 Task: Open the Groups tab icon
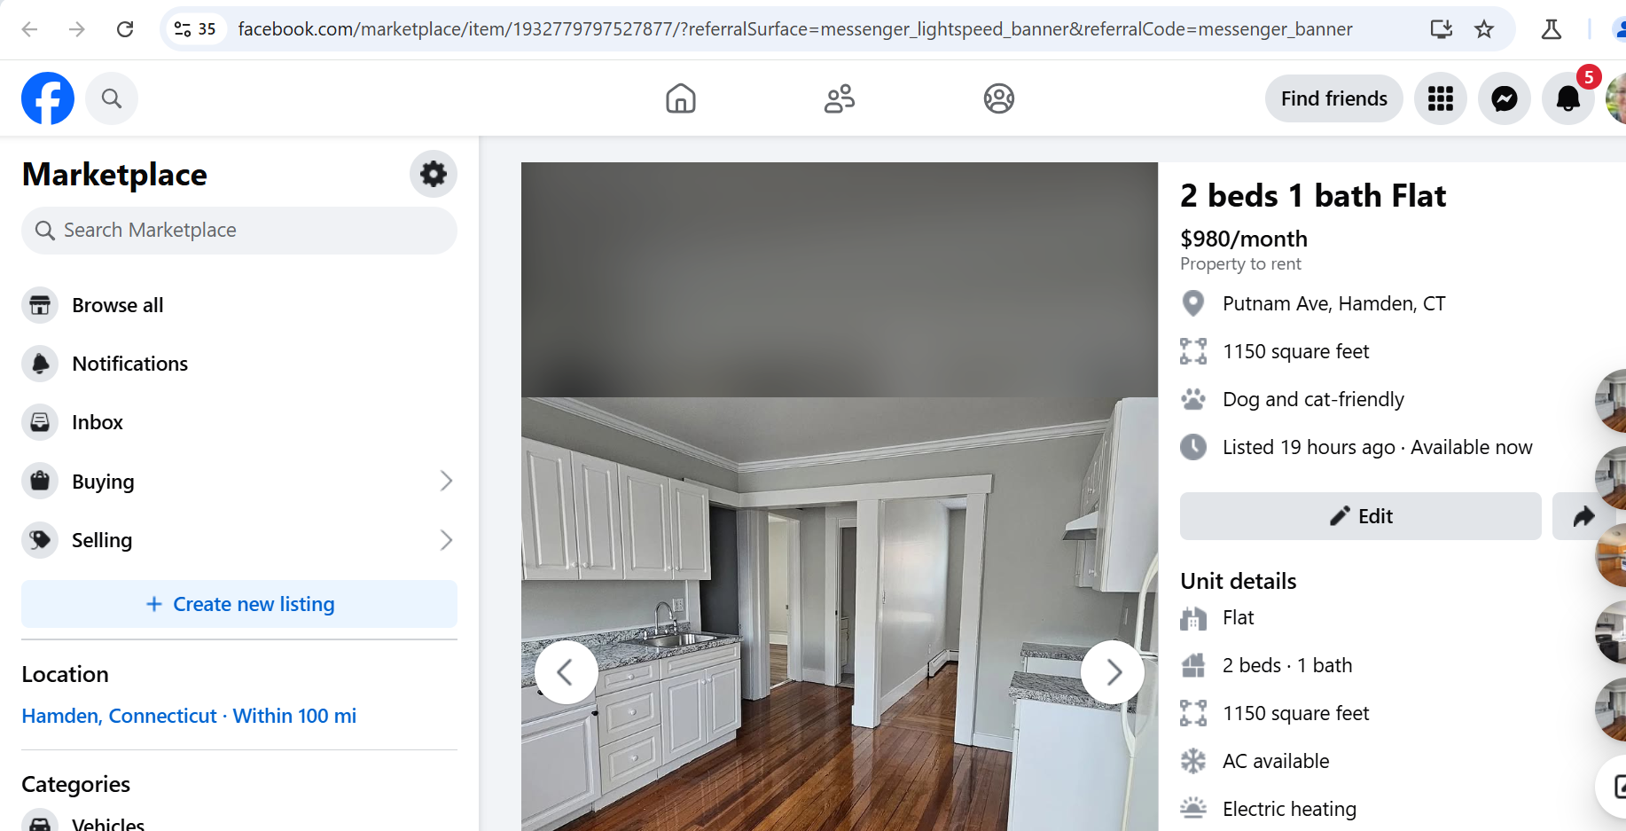[999, 98]
